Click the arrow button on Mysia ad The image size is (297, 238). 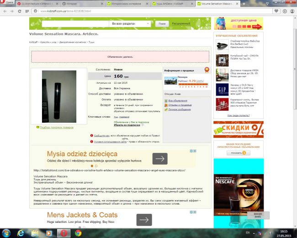[x=160, y=158]
